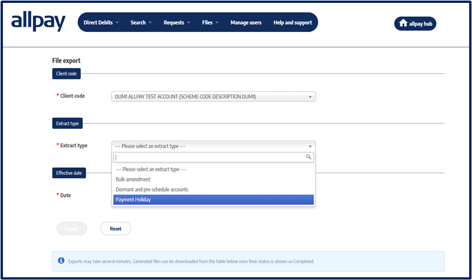
Task: Open the Files menu
Action: point(210,23)
